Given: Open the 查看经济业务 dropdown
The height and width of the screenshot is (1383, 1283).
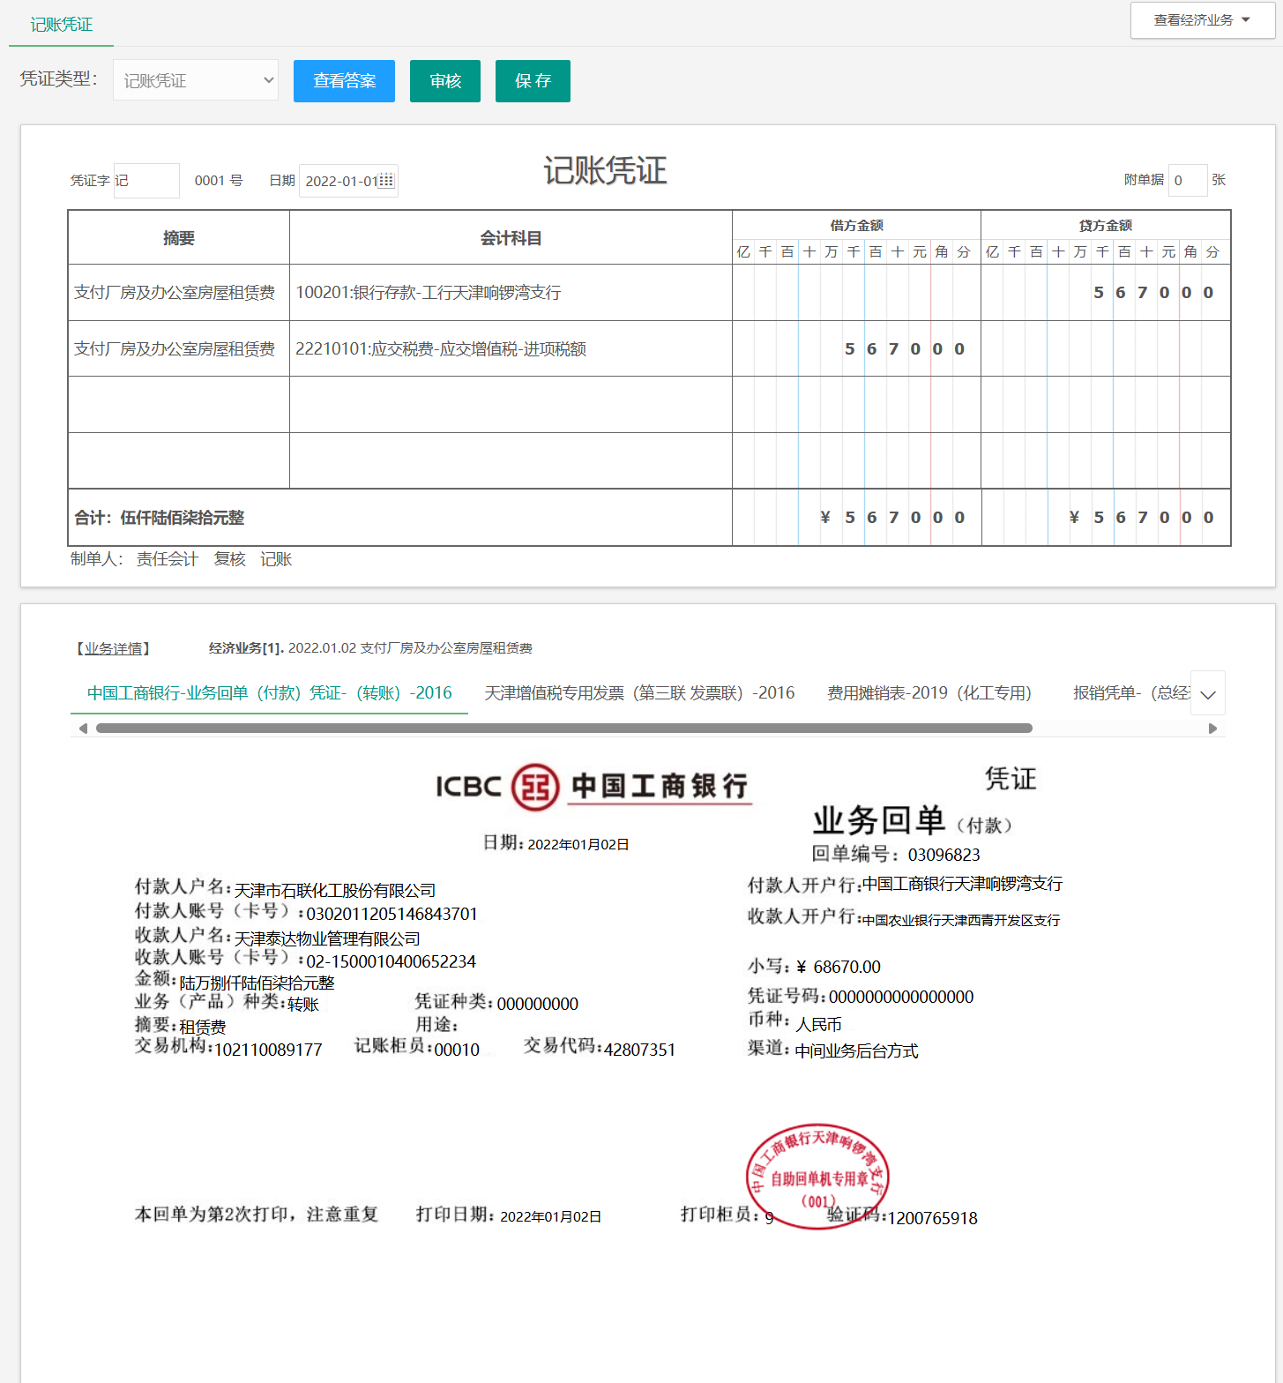Looking at the screenshot, I should (x=1203, y=20).
